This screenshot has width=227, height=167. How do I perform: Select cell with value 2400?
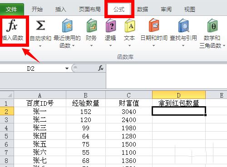point(129,119)
